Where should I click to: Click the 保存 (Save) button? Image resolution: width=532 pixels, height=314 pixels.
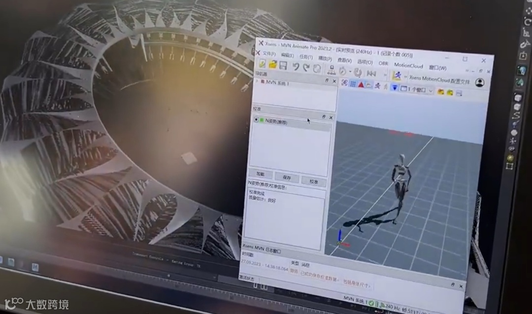click(x=287, y=177)
